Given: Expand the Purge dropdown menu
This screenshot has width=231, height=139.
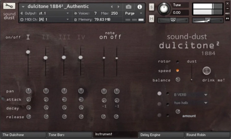Looking at the screenshot, I should click(x=134, y=13).
